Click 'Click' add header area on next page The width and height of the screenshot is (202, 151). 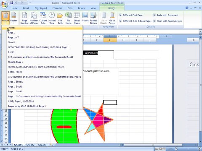[194, 65]
